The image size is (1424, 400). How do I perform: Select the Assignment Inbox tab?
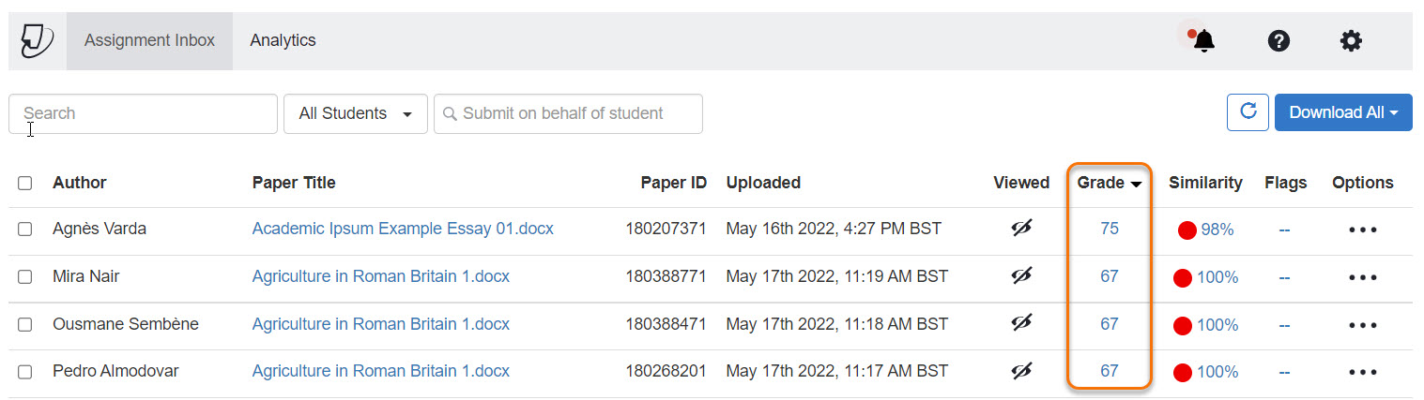coord(149,40)
